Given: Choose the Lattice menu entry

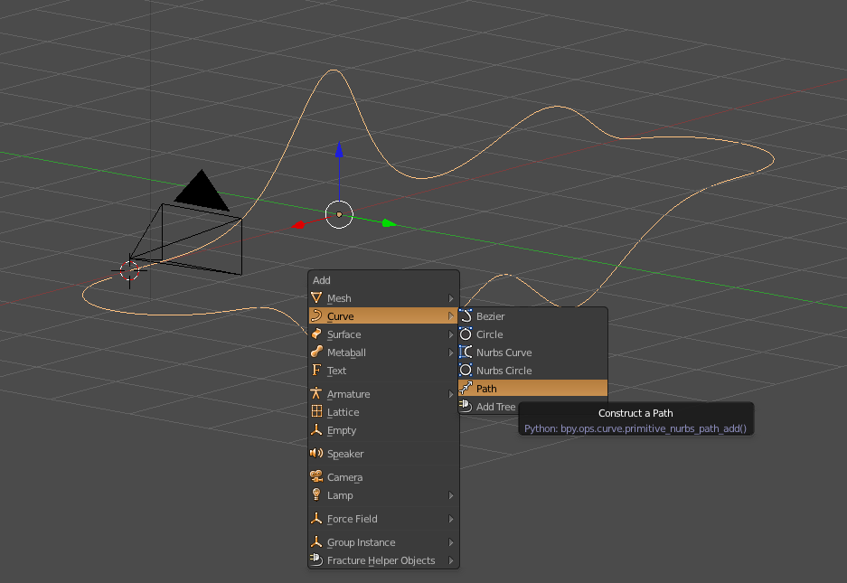Looking at the screenshot, I should [383, 412].
